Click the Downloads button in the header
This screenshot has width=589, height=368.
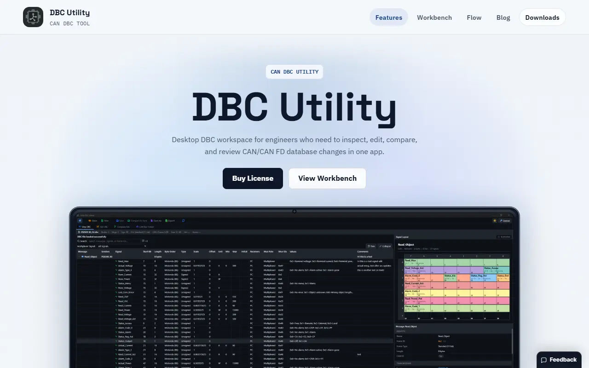(543, 17)
